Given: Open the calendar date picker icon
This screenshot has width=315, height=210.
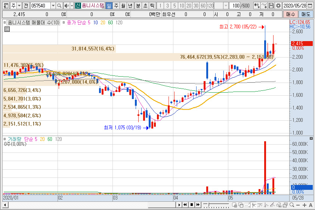Looking at the screenshot, I should pos(310,6).
